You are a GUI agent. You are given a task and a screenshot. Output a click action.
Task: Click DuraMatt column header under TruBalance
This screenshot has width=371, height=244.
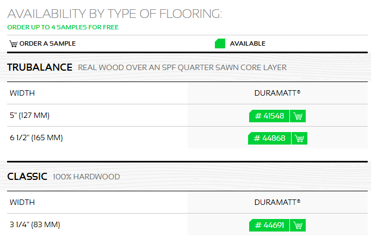point(277,93)
